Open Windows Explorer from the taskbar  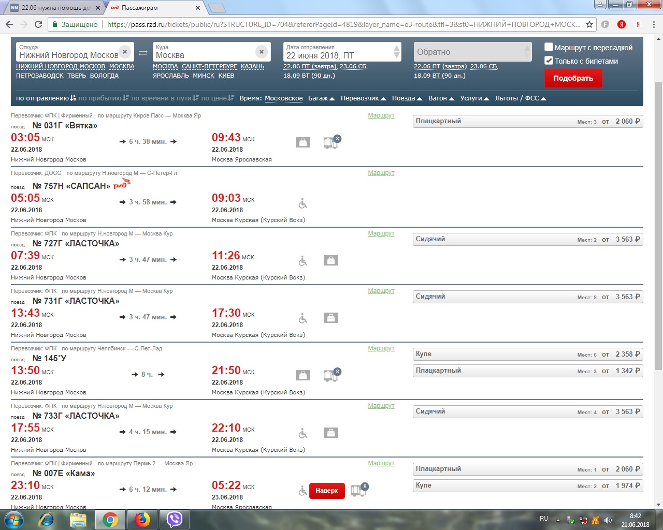[x=78, y=519]
